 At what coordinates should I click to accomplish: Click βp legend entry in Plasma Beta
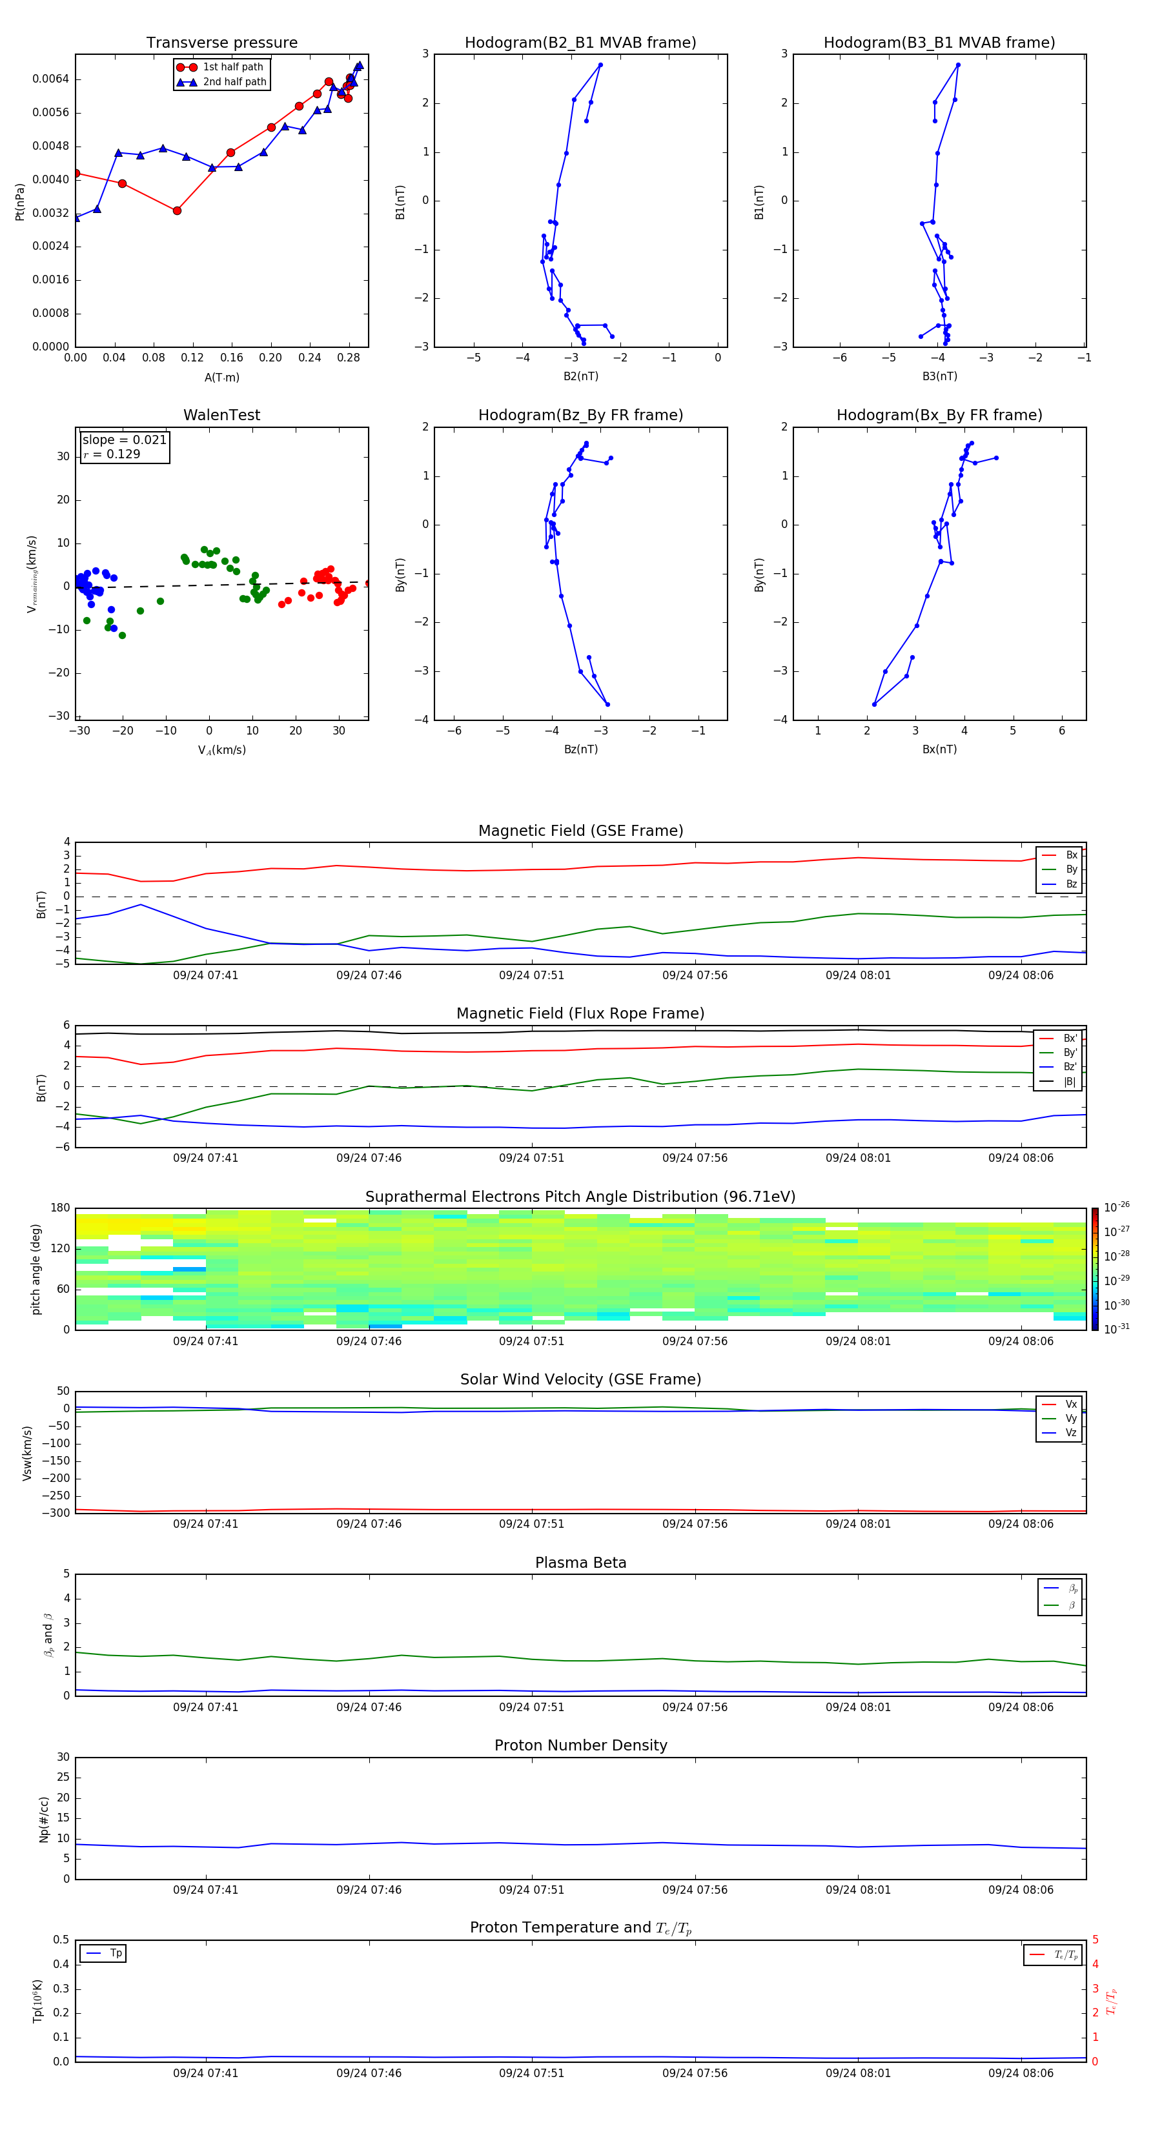(x=1060, y=1588)
